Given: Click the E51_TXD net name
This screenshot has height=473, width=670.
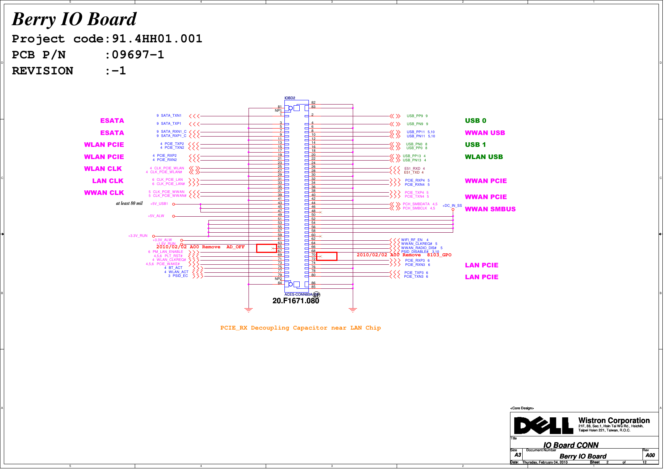Looking at the screenshot, I should tap(412, 172).
